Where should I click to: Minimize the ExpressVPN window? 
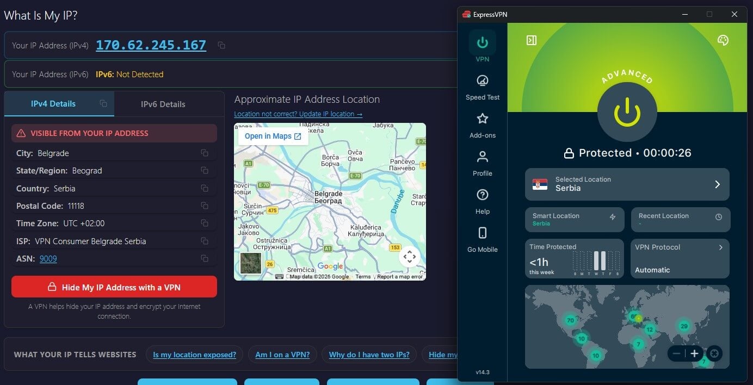tap(684, 14)
